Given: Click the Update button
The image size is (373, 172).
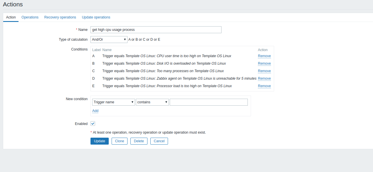Looking at the screenshot, I should (x=99, y=141).
